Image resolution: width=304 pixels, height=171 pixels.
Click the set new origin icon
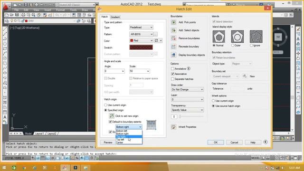[x=112, y=116]
